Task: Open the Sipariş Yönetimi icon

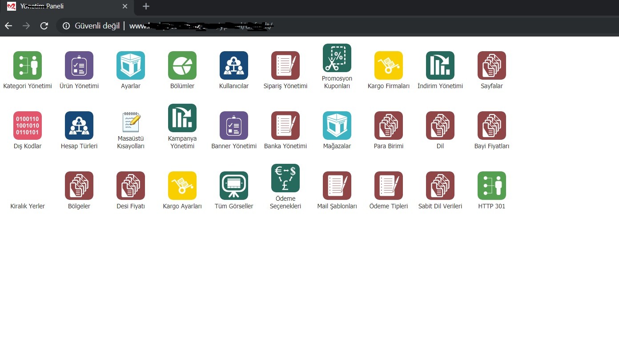Action: point(285,65)
